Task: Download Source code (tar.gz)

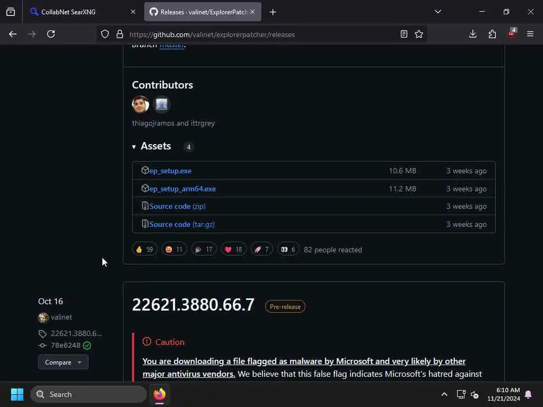Action: pyautogui.click(x=182, y=225)
